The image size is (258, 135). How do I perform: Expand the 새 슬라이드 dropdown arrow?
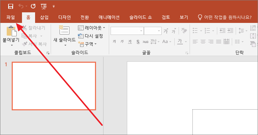click(65, 45)
